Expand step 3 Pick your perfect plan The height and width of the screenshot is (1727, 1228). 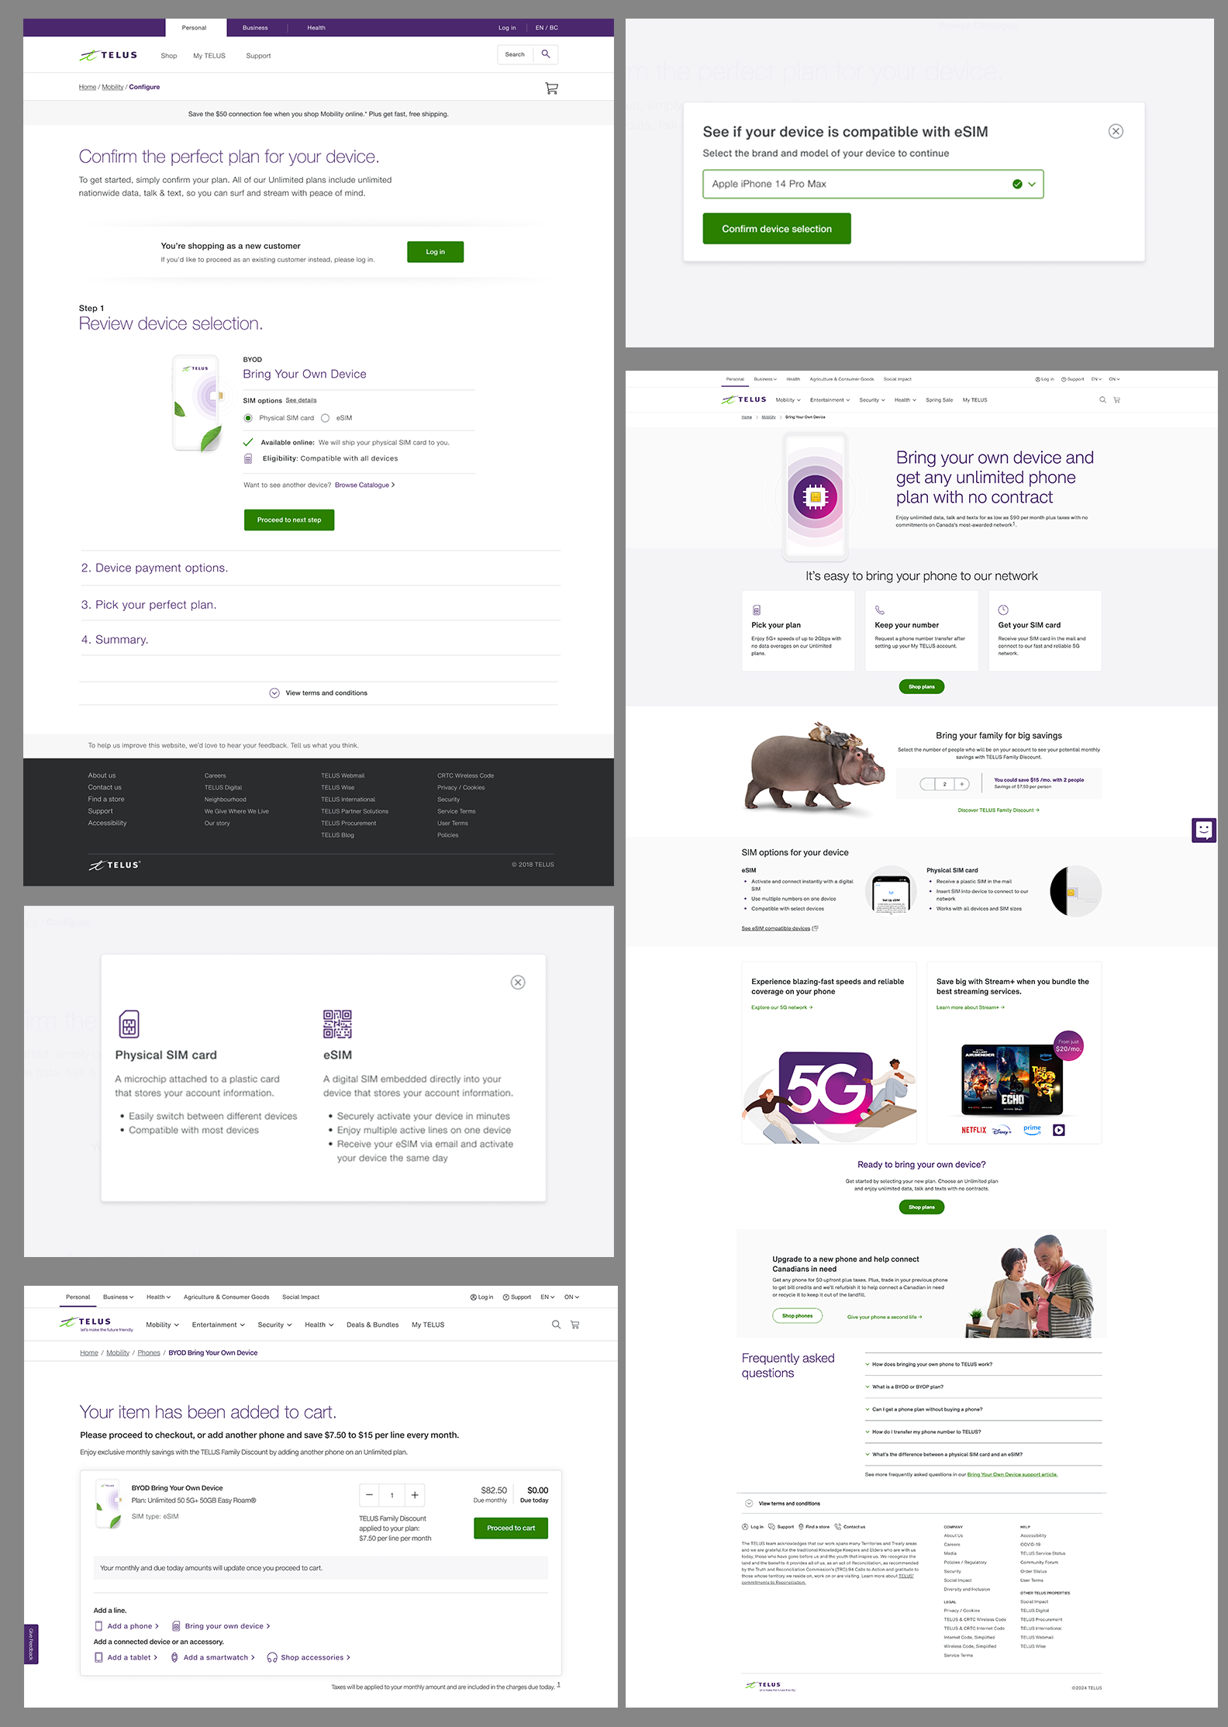pos(319,604)
